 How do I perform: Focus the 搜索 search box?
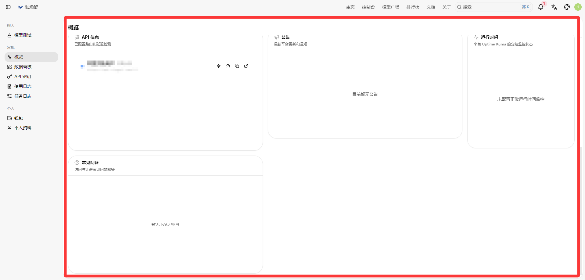pos(493,7)
